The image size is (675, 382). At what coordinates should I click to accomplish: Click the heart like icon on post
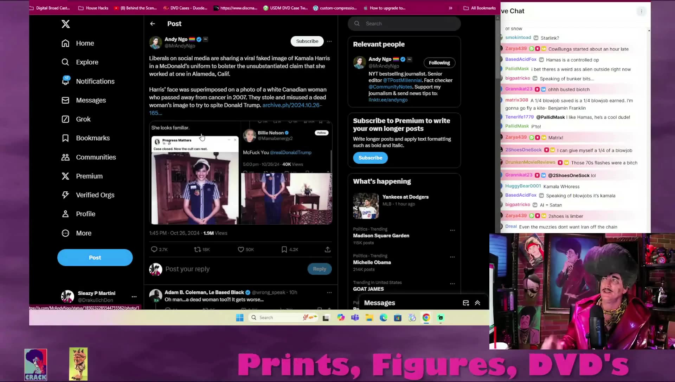click(x=241, y=249)
